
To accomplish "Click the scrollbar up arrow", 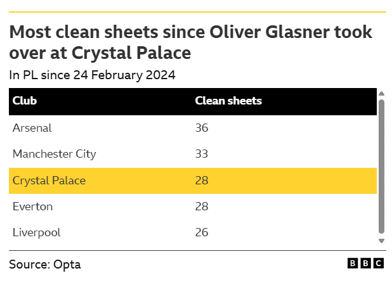I will pos(381,94).
